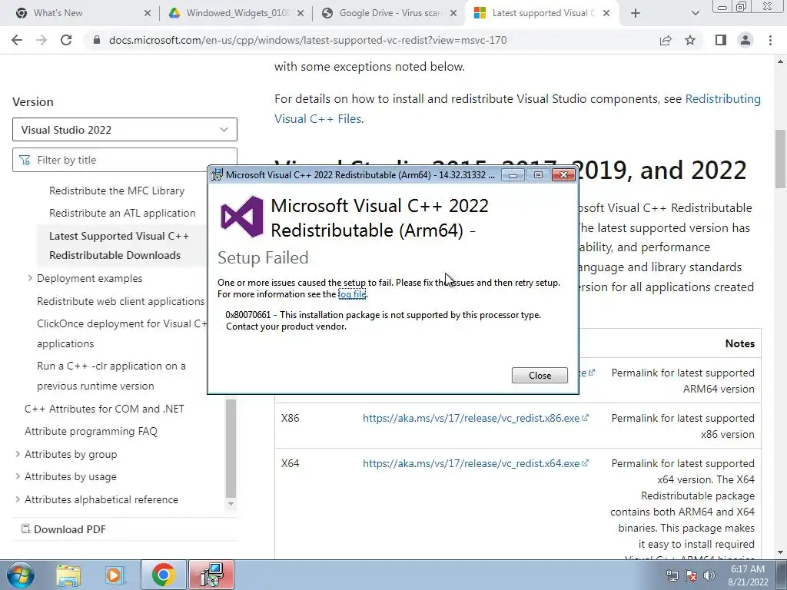The height and width of the screenshot is (590, 787).
Task: Open Attribute programming FAQ
Action: tap(91, 431)
